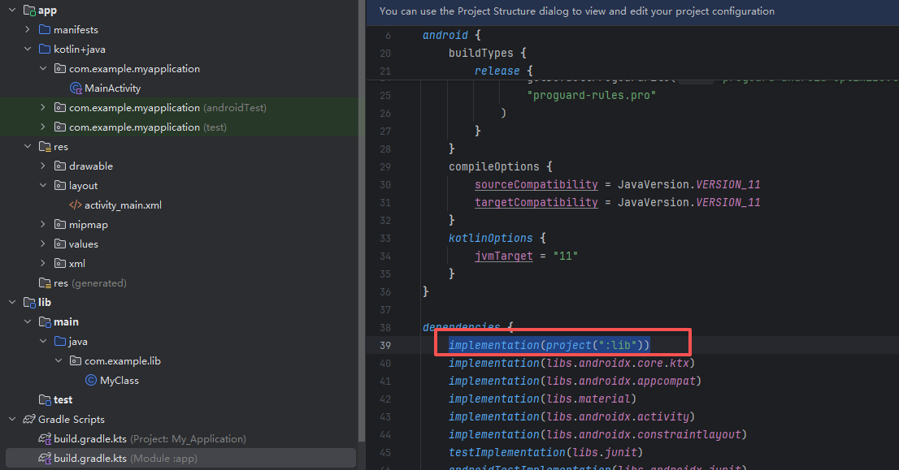Expand the xml folder
The image size is (899, 470).
[x=43, y=263]
